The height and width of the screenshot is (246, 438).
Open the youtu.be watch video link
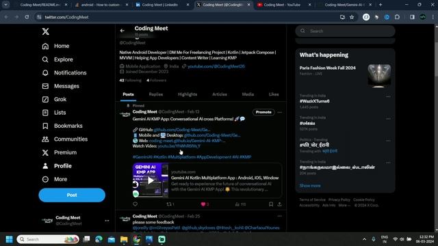point(179,146)
